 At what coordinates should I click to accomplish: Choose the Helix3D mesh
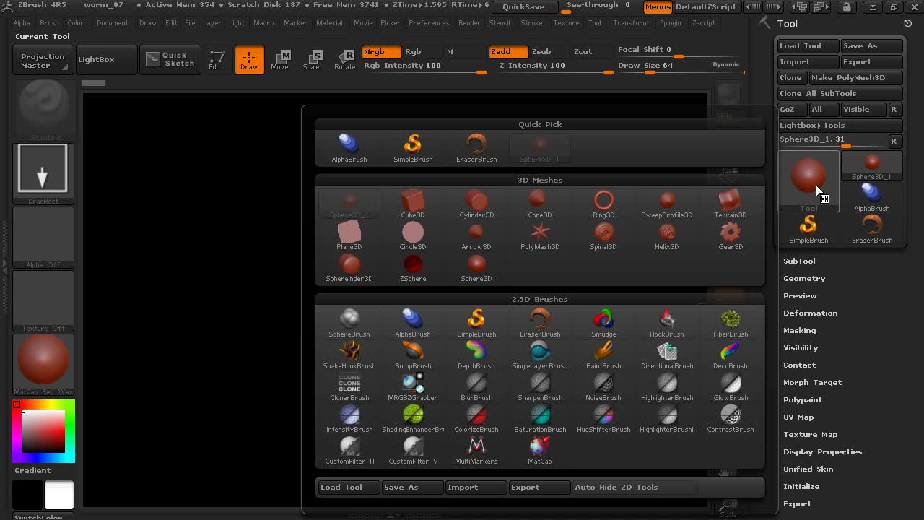click(x=666, y=235)
